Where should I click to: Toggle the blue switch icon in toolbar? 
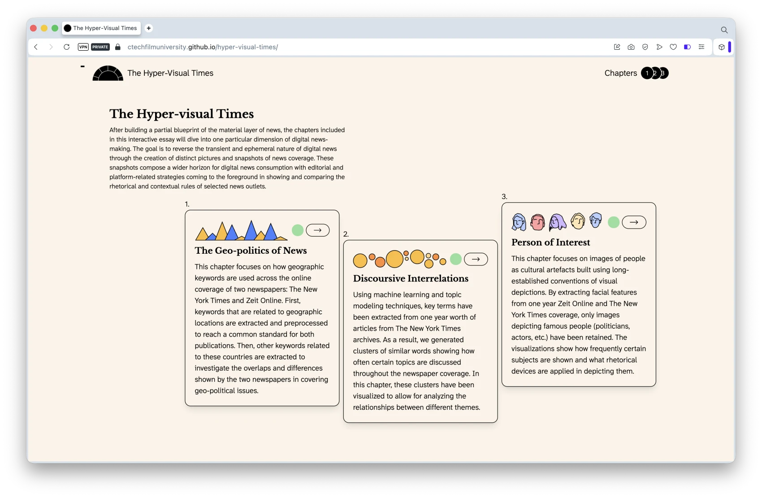(687, 47)
